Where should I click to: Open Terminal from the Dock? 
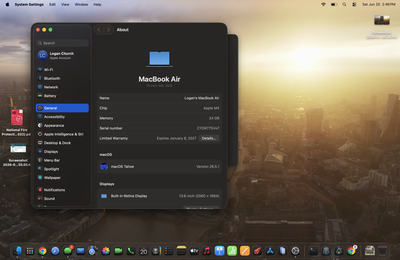(314, 251)
